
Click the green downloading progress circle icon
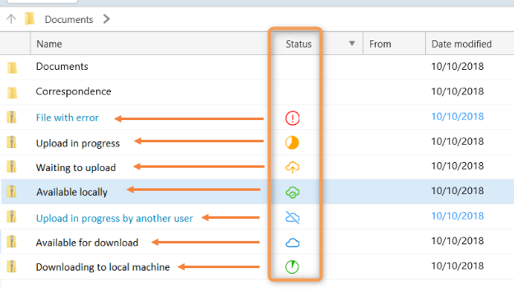(x=292, y=266)
